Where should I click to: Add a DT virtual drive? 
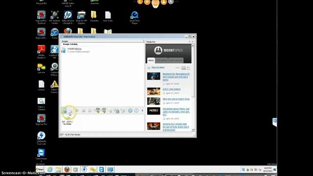pos(97,110)
